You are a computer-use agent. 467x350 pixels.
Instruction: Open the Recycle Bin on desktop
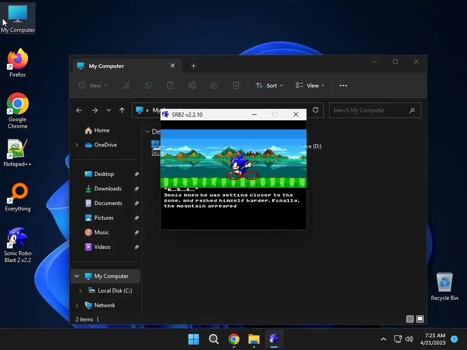click(444, 287)
